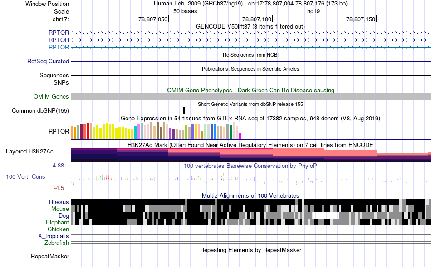Image resolution: width=431 pixels, height=267 pixels.
Task: Open Gene Expression in 54 tissues title
Action: point(250,119)
